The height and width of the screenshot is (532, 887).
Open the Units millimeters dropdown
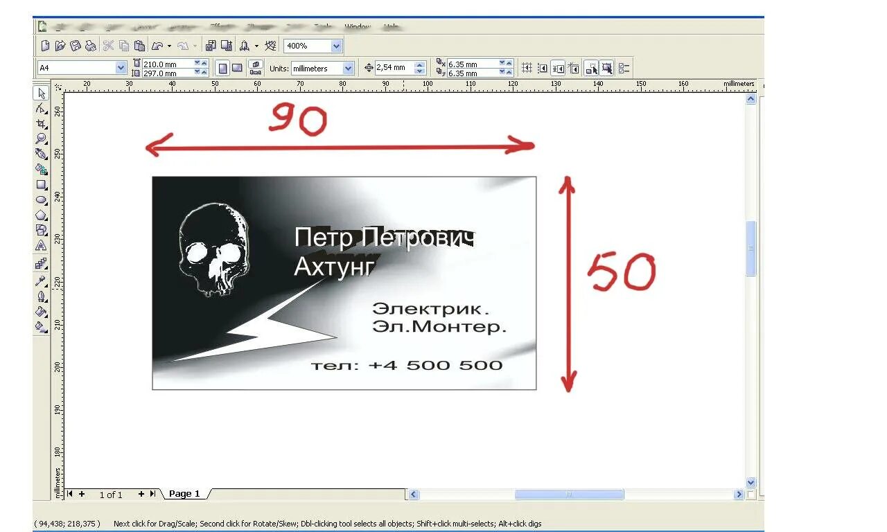point(348,68)
